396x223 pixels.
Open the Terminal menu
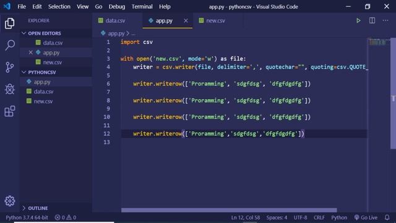pos(142,7)
